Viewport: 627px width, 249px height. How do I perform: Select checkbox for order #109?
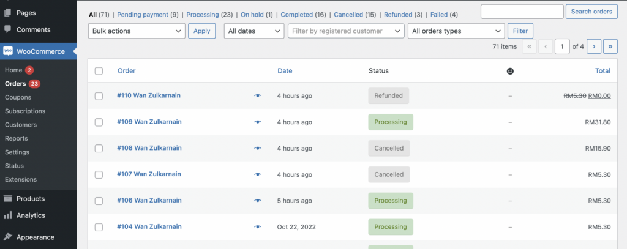coord(99,122)
